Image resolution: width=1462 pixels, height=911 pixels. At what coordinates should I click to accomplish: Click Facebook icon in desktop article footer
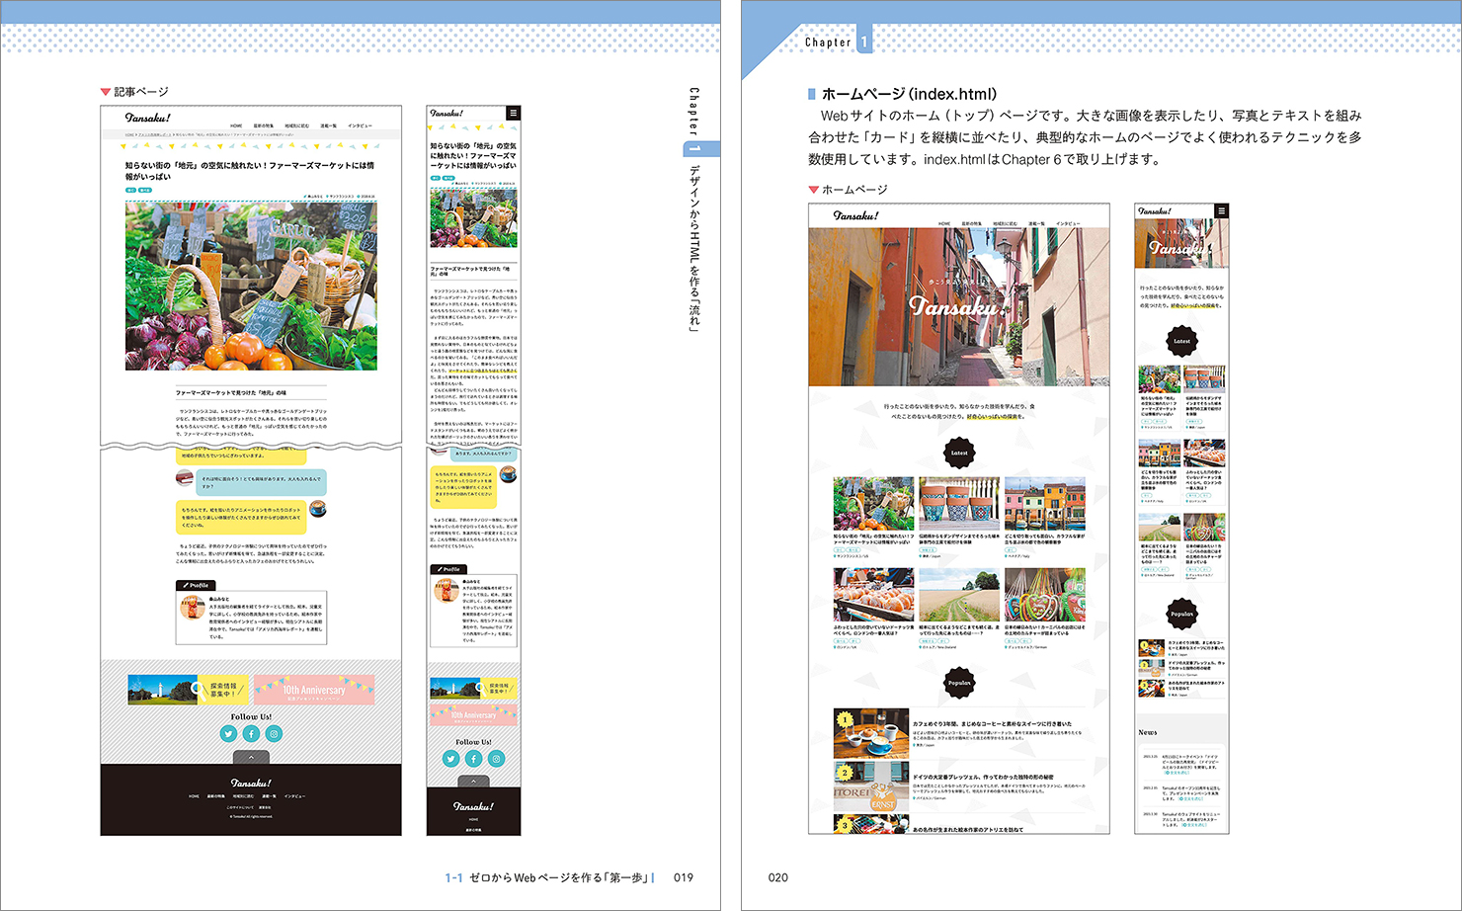tap(251, 733)
